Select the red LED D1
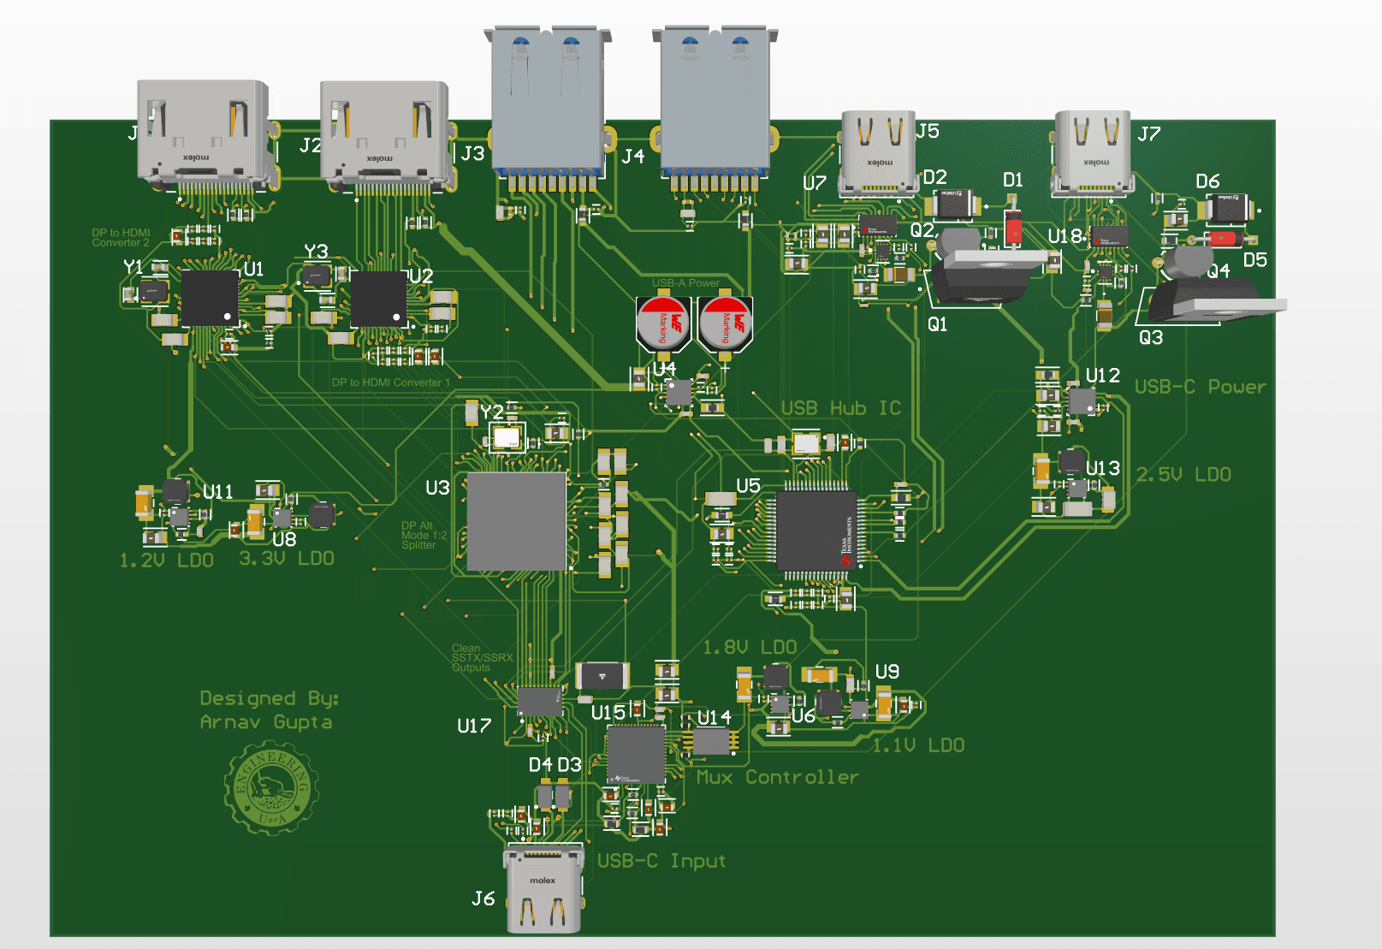The width and height of the screenshot is (1382, 949). 1012,227
